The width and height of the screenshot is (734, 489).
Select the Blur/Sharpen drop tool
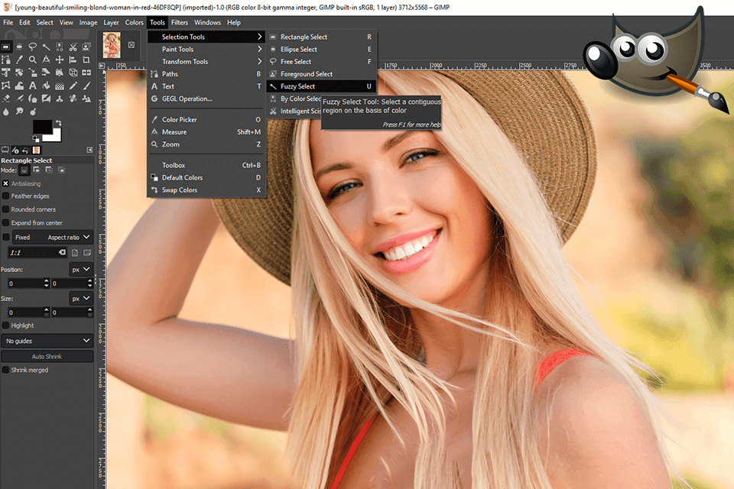pyautogui.click(x=5, y=112)
